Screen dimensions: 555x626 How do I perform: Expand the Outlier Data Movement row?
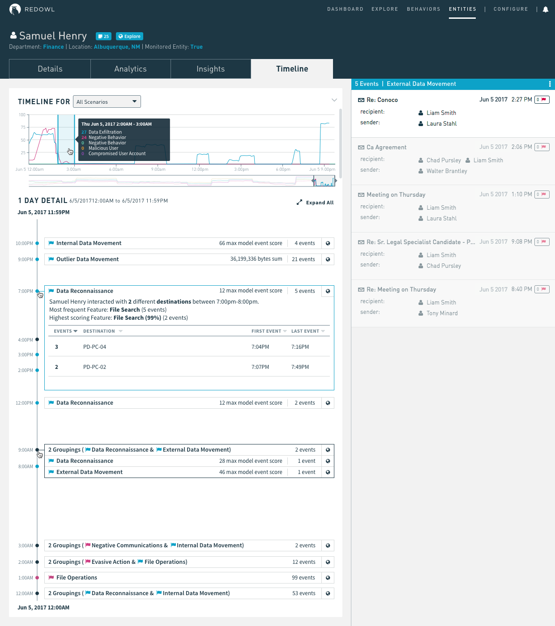[189, 259]
